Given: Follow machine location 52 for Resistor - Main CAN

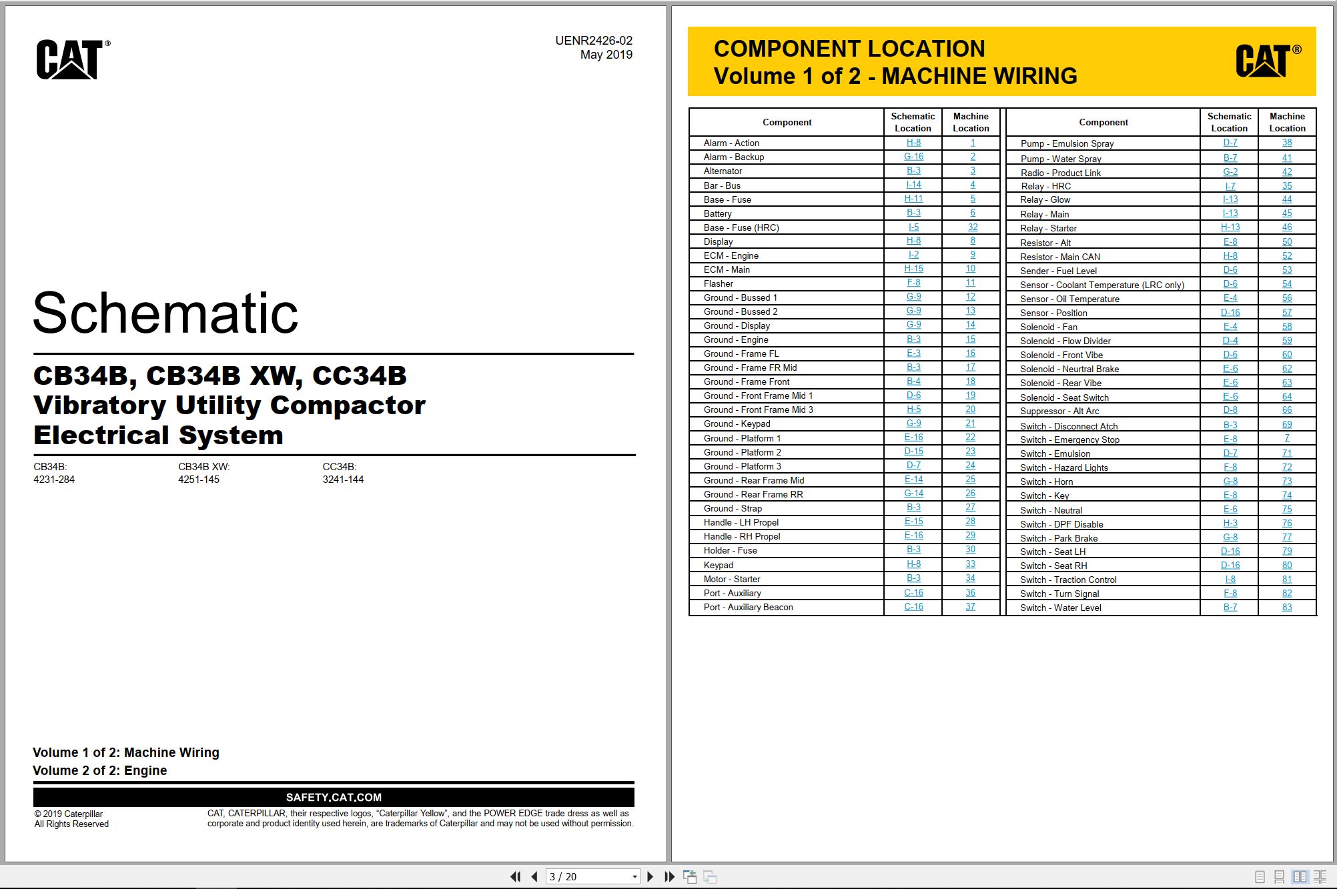Looking at the screenshot, I should tap(1287, 256).
